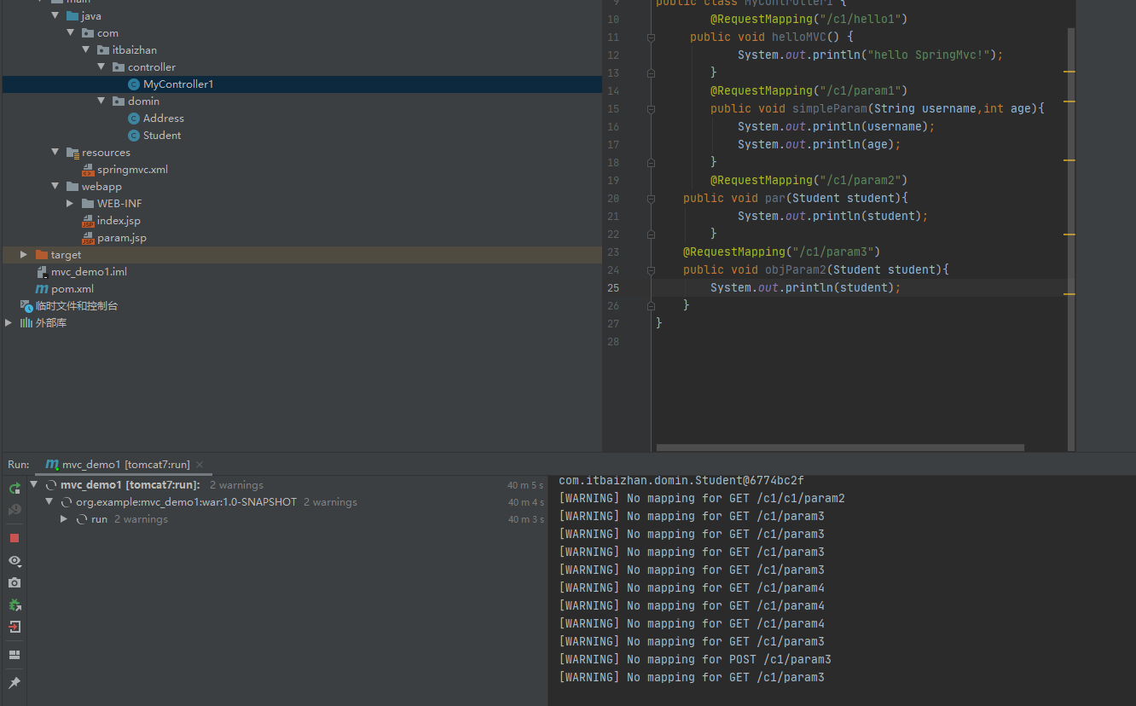The width and height of the screenshot is (1136, 706).
Task: Collapse the java source folder
Action: [x=55, y=16]
